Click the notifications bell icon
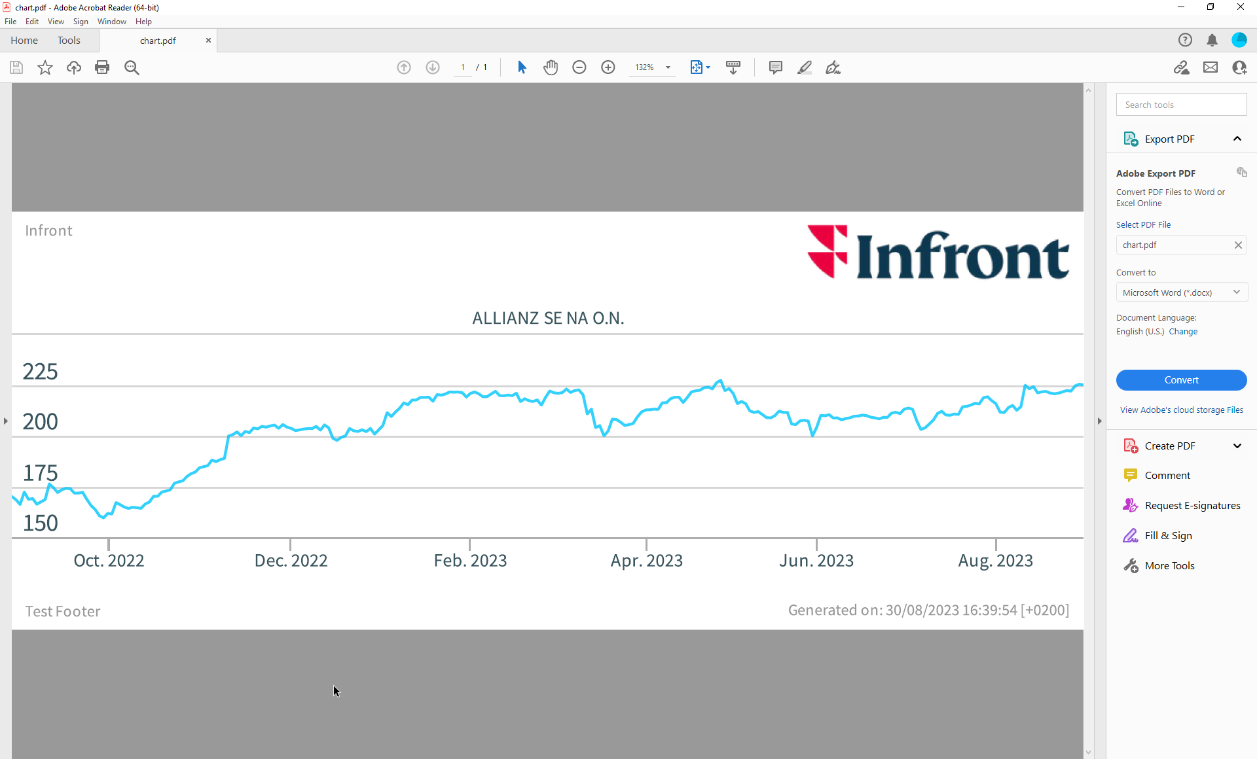This screenshot has height=759, width=1257. 1212,41
